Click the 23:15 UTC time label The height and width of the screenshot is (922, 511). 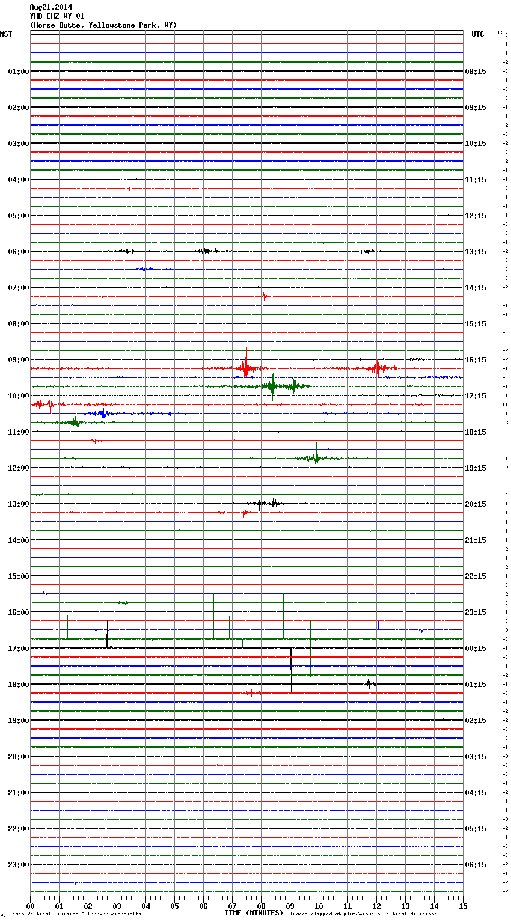click(476, 612)
